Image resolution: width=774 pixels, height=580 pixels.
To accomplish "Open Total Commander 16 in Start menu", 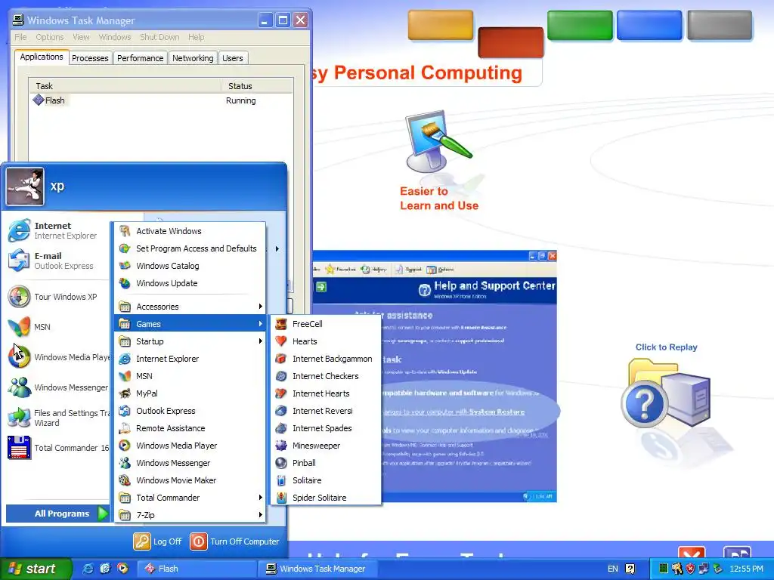I will [57, 448].
